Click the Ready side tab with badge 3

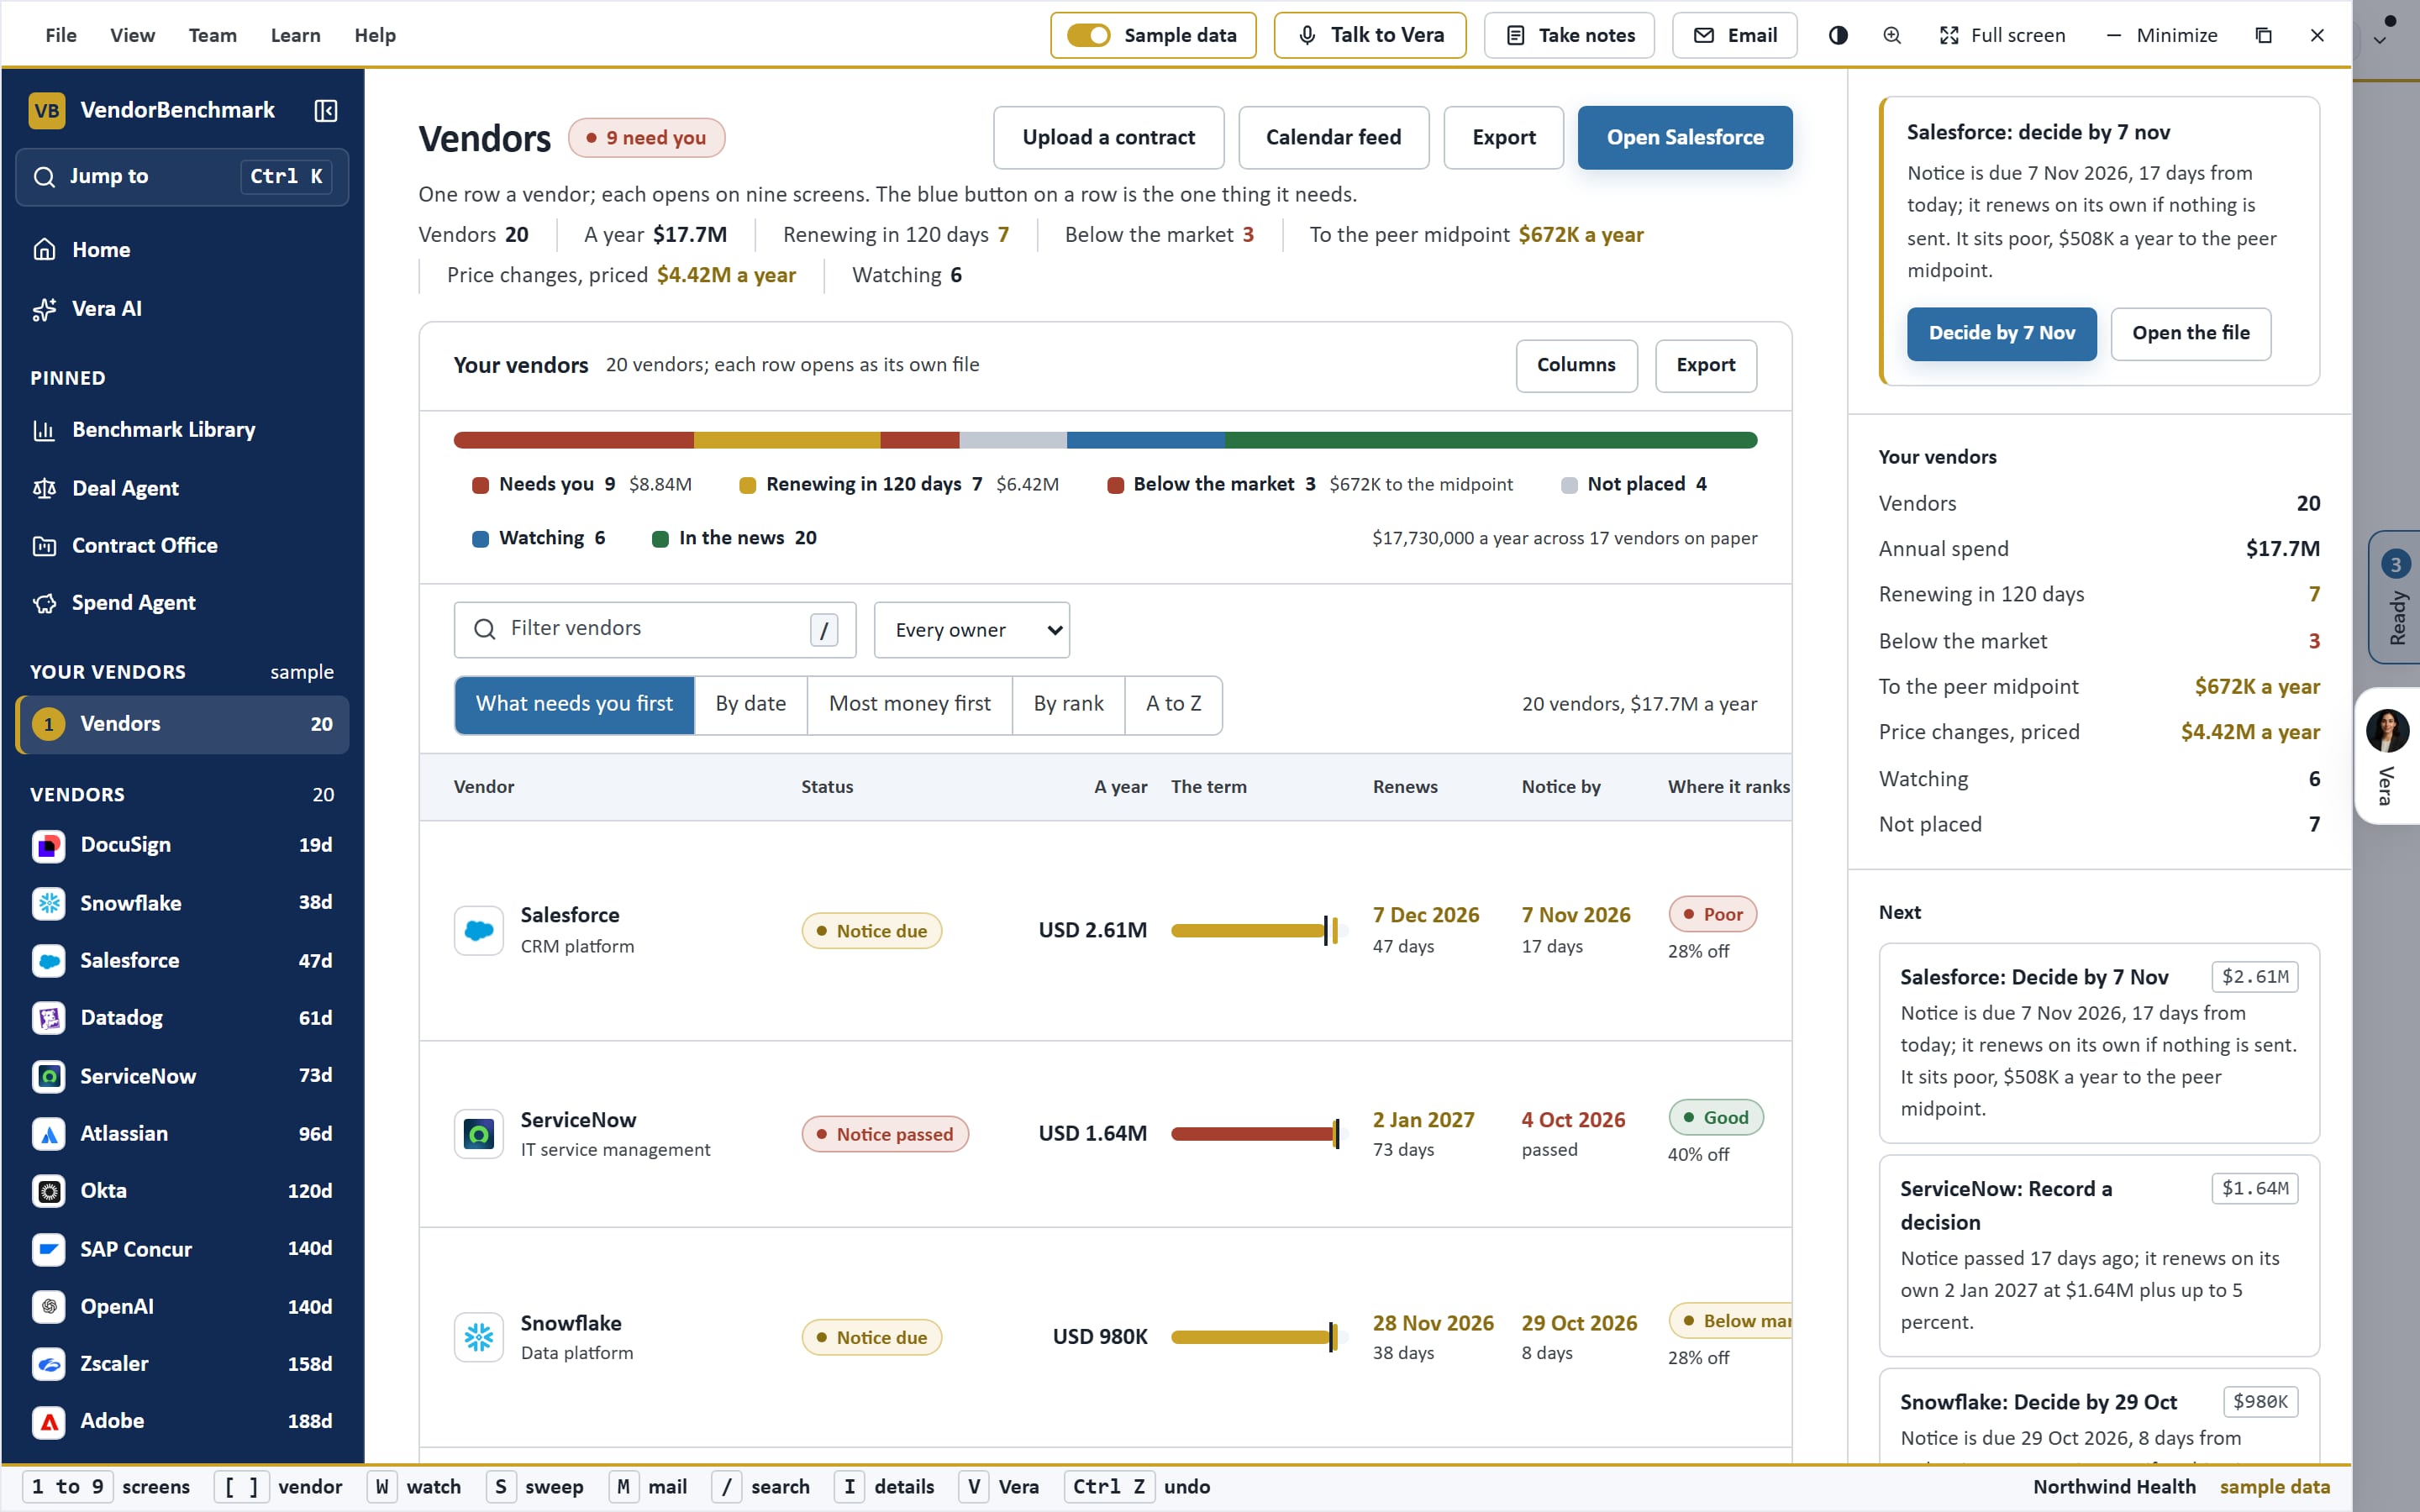[2395, 597]
